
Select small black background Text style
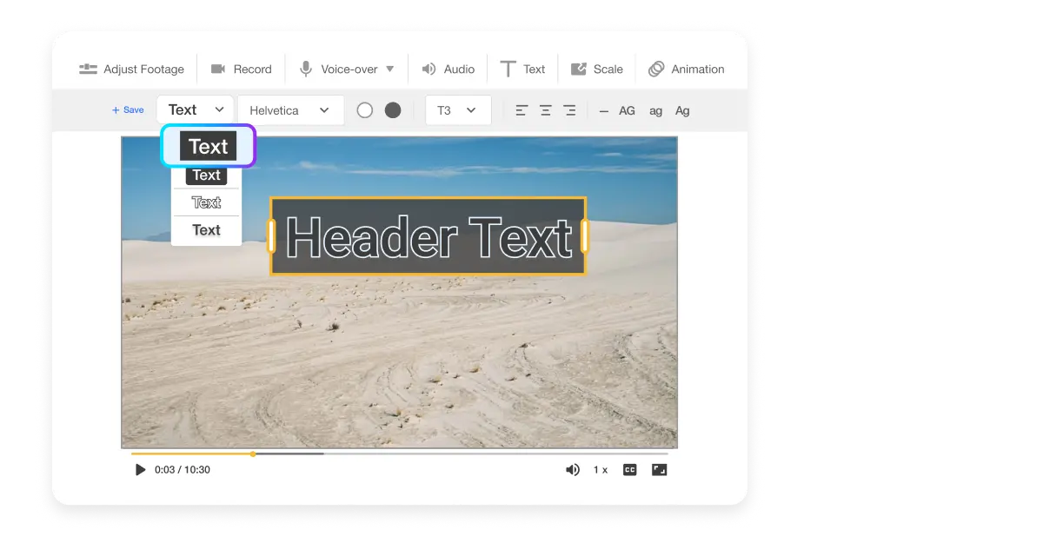coord(206,175)
